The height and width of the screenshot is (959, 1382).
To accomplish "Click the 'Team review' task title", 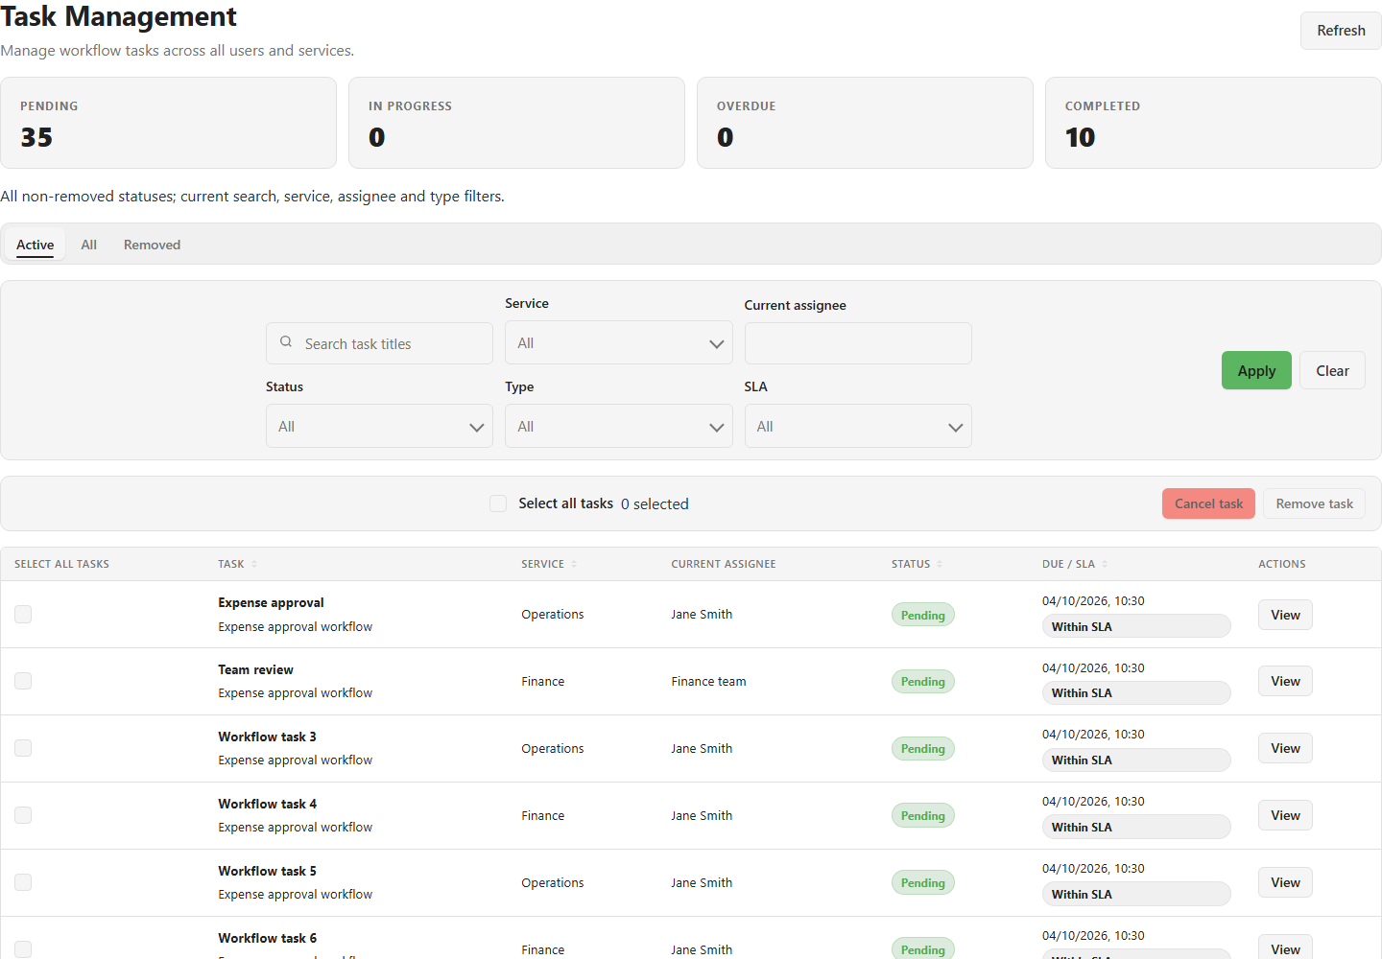I will (255, 669).
